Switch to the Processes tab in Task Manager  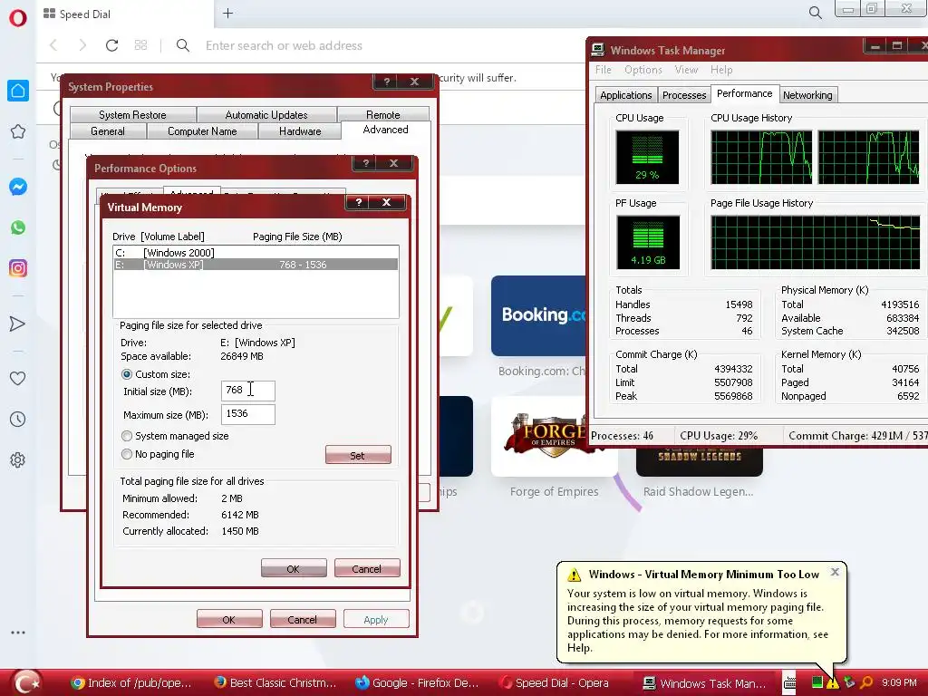684,94
